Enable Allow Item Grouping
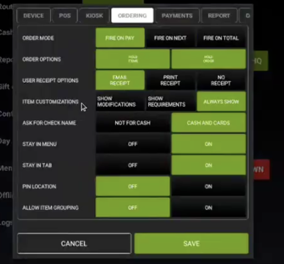 [209, 208]
